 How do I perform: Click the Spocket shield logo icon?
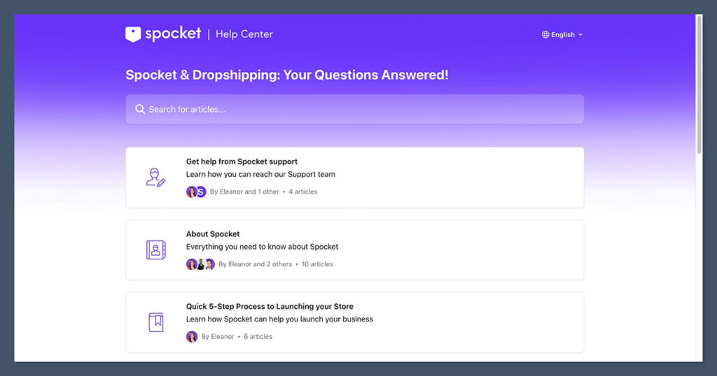click(133, 34)
